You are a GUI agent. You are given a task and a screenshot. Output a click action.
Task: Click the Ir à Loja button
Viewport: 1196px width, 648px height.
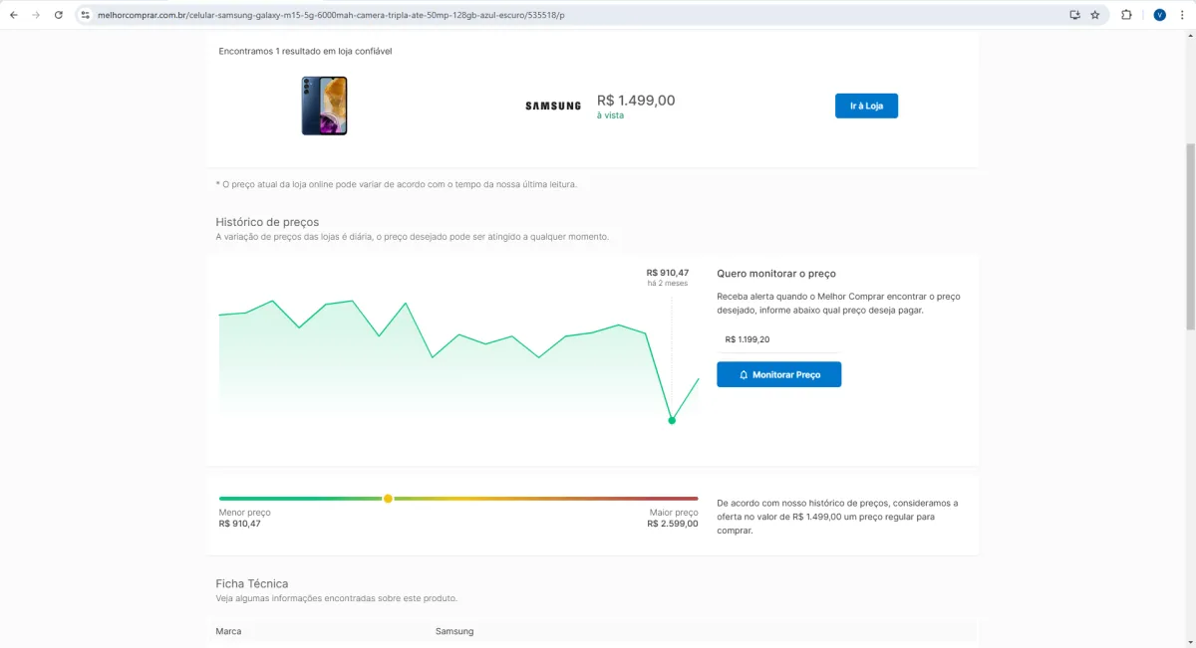tap(866, 106)
